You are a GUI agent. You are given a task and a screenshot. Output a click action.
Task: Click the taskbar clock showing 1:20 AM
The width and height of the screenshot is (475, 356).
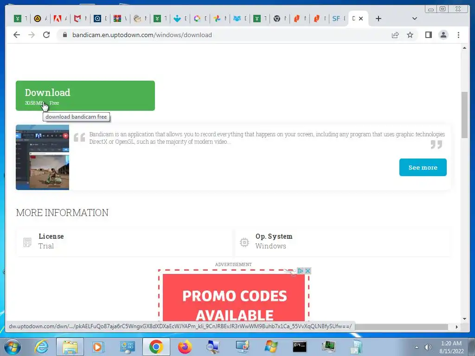[x=451, y=347]
